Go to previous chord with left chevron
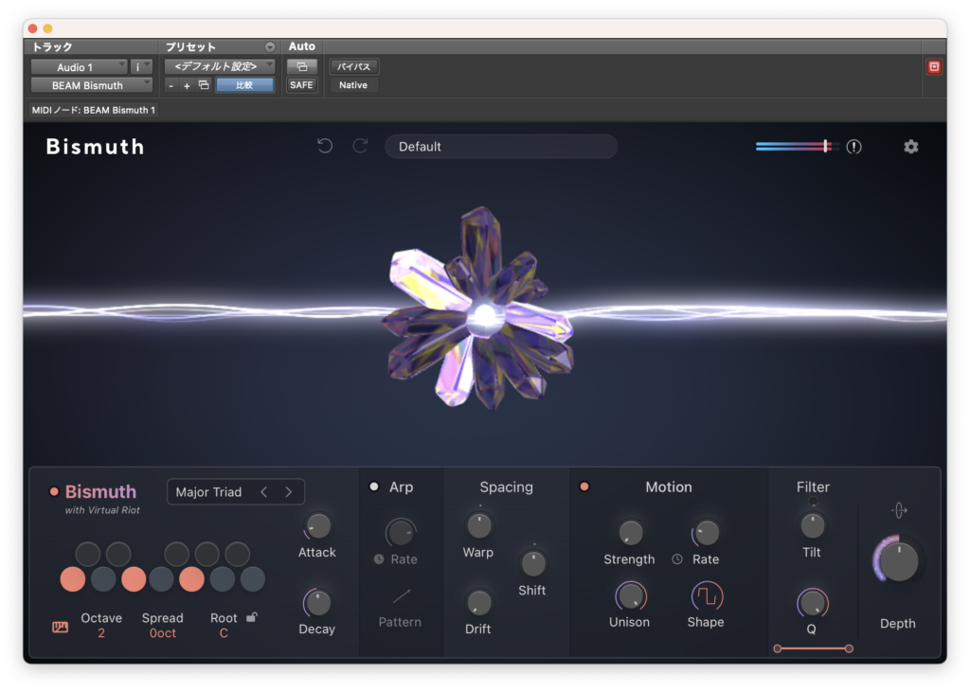 pos(264,492)
